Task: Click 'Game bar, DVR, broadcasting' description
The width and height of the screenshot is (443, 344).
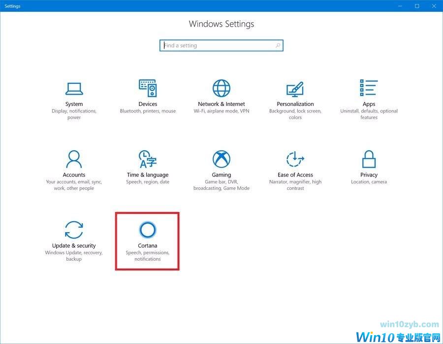Action: tap(221, 185)
